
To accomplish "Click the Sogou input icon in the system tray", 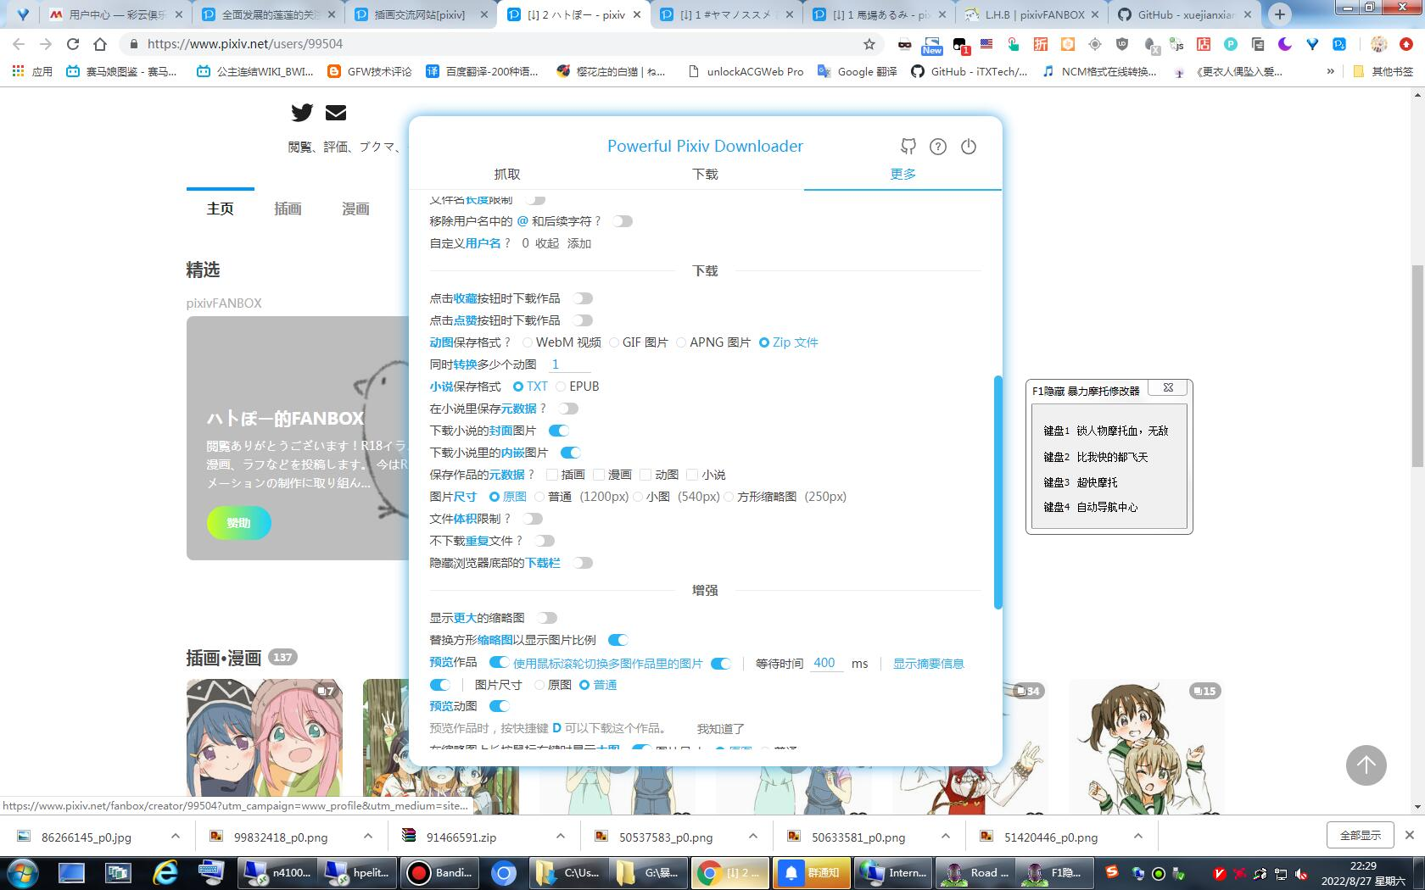I will 1112,872.
